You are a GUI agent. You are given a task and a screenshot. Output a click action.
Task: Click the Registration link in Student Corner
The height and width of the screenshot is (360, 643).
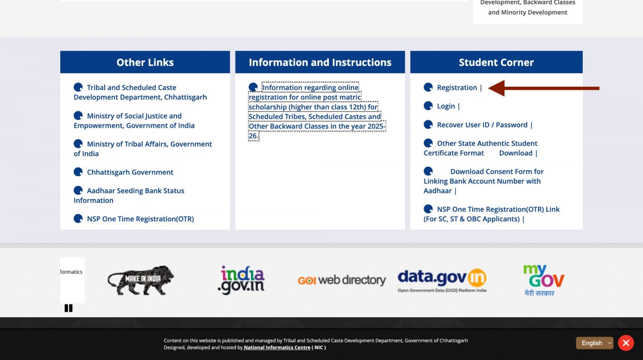(457, 87)
